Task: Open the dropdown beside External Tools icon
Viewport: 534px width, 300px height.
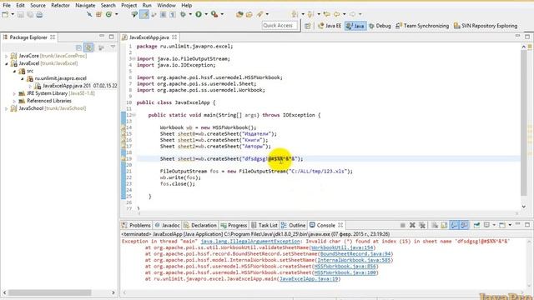Action: pos(222,14)
